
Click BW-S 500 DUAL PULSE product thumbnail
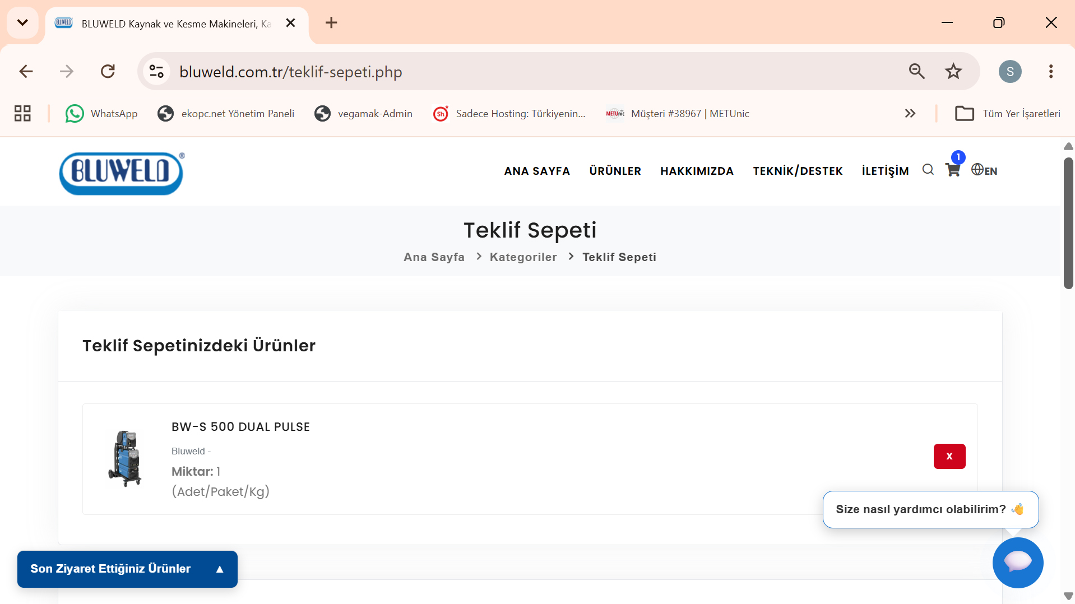tap(125, 458)
